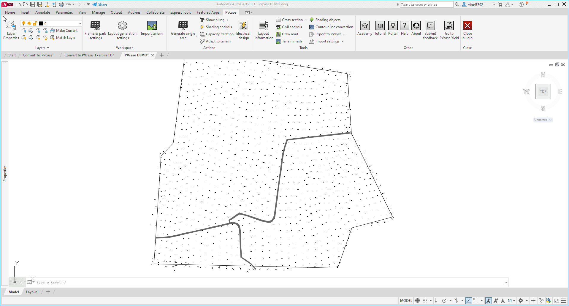The image size is (569, 306).
Task: Click Turn All Layers On icon
Action: 24,38
